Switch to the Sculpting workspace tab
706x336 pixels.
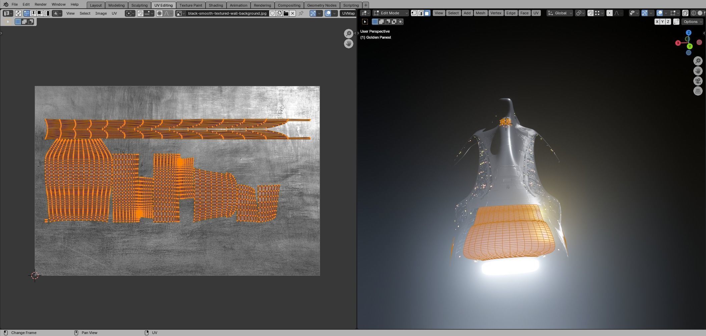[x=139, y=5]
